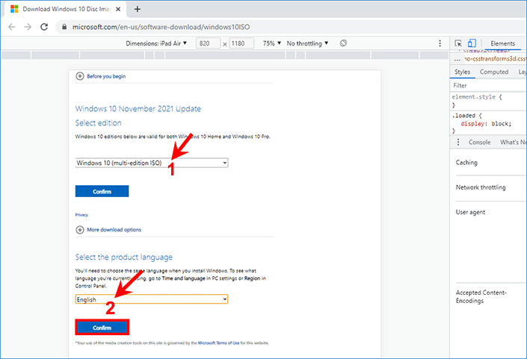Click the address bar URL
This screenshot has width=527, height=359.
tap(161, 27)
